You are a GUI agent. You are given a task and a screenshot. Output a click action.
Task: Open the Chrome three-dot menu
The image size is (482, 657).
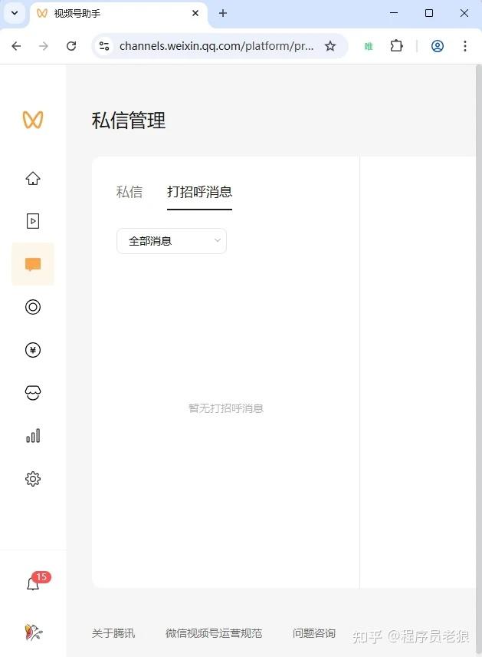click(x=465, y=46)
